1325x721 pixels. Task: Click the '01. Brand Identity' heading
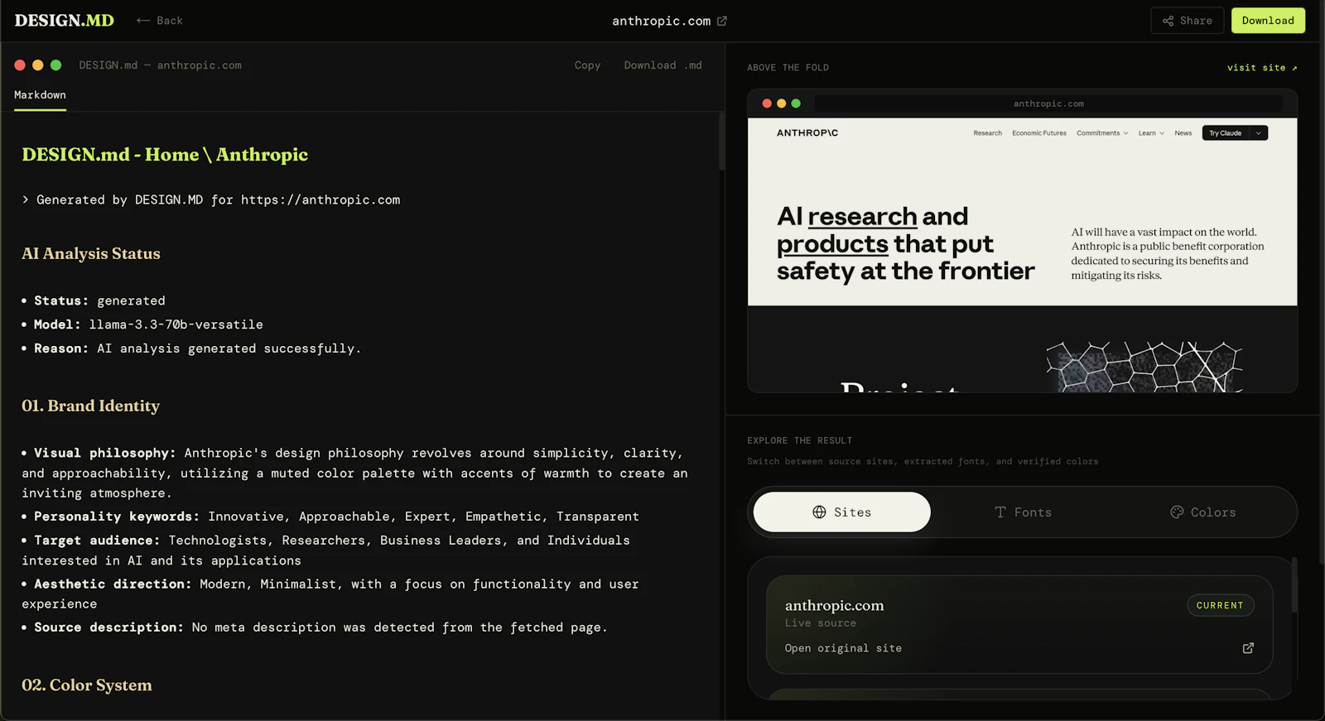point(90,406)
